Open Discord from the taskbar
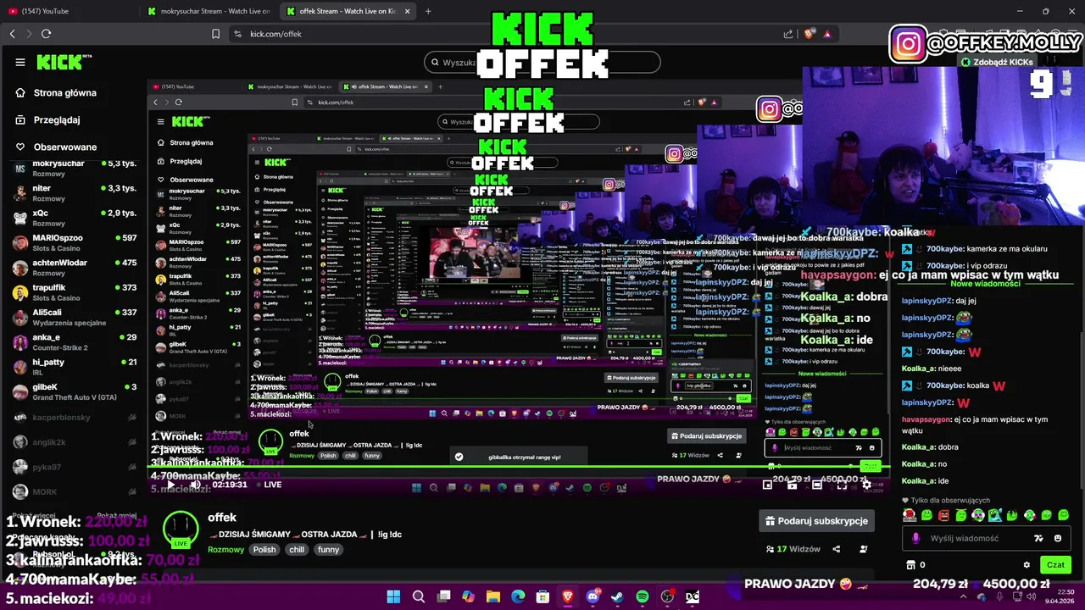 [x=593, y=596]
